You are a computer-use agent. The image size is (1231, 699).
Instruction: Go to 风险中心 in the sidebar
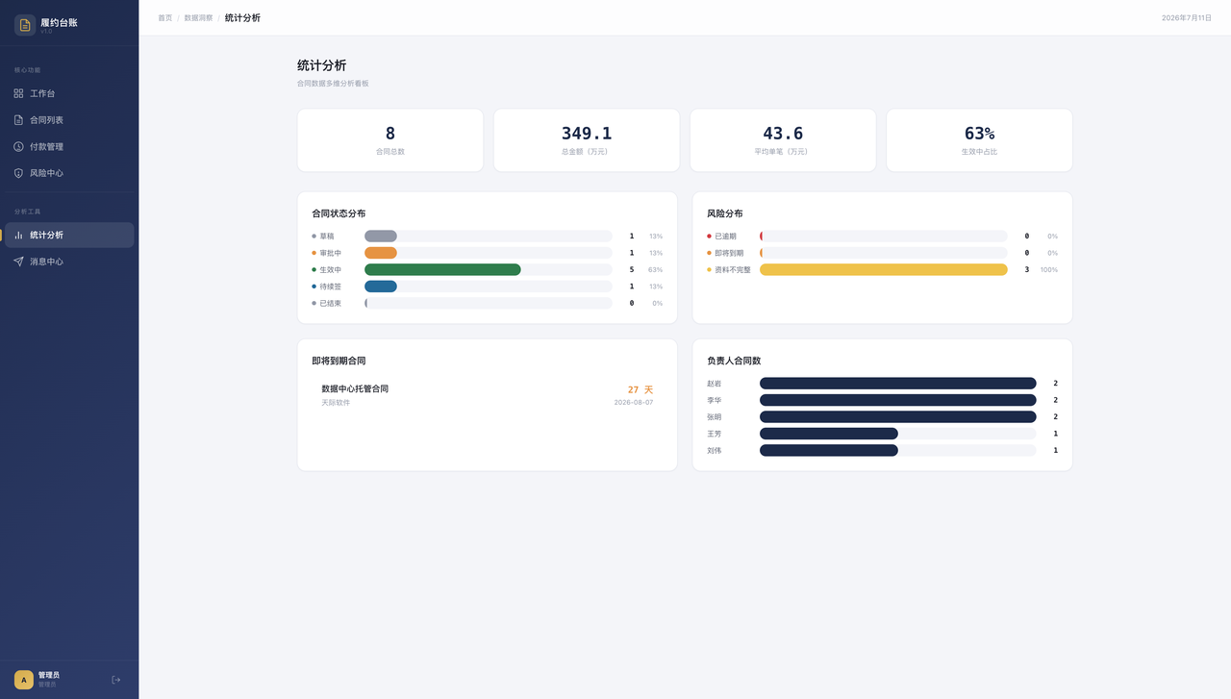coord(69,173)
